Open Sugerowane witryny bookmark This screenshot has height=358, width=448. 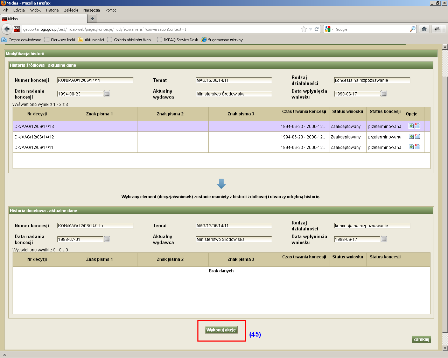point(222,40)
